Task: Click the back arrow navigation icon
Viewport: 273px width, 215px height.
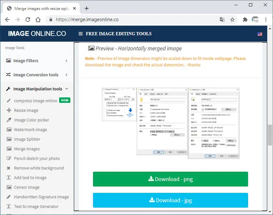Action: click(7, 19)
